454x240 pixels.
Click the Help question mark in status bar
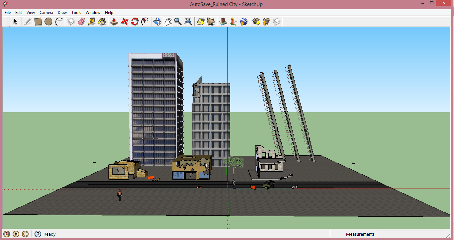(38, 234)
